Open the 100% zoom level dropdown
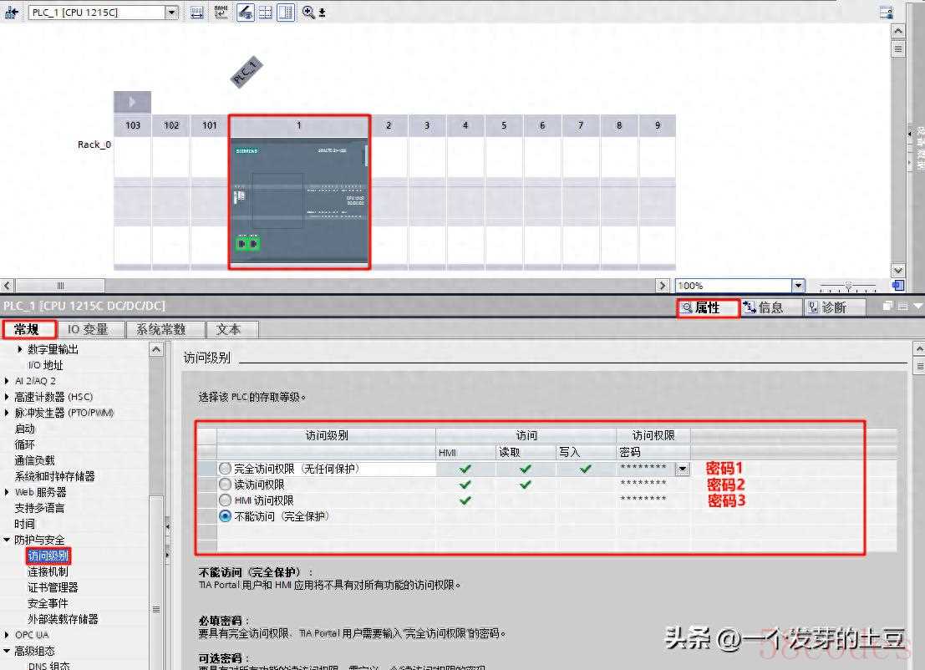 pyautogui.click(x=797, y=286)
